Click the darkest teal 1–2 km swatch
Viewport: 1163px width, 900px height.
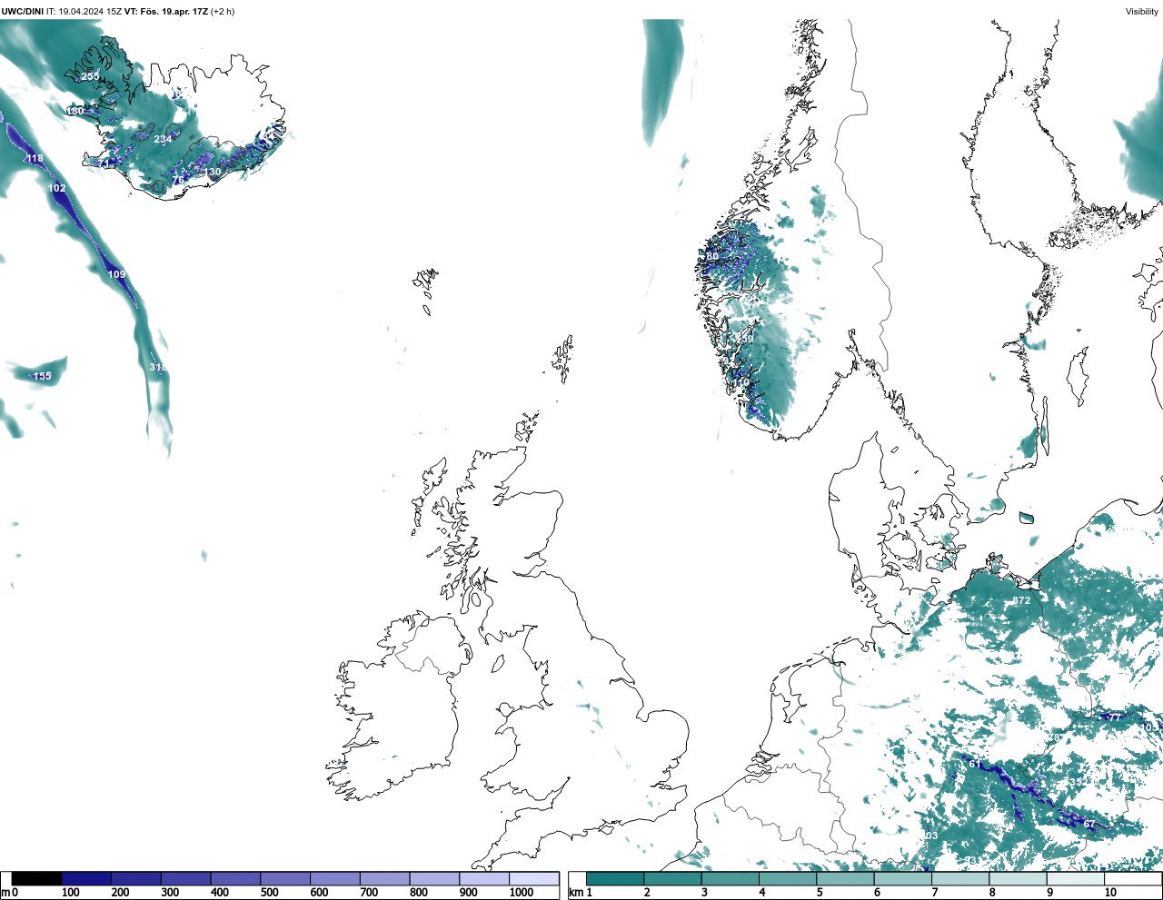point(615,878)
